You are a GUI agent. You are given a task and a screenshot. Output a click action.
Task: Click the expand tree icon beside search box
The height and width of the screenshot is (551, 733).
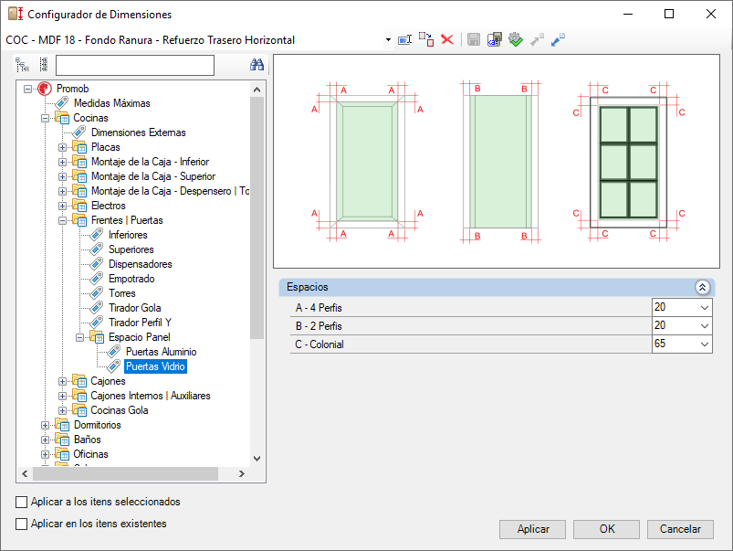[23, 65]
